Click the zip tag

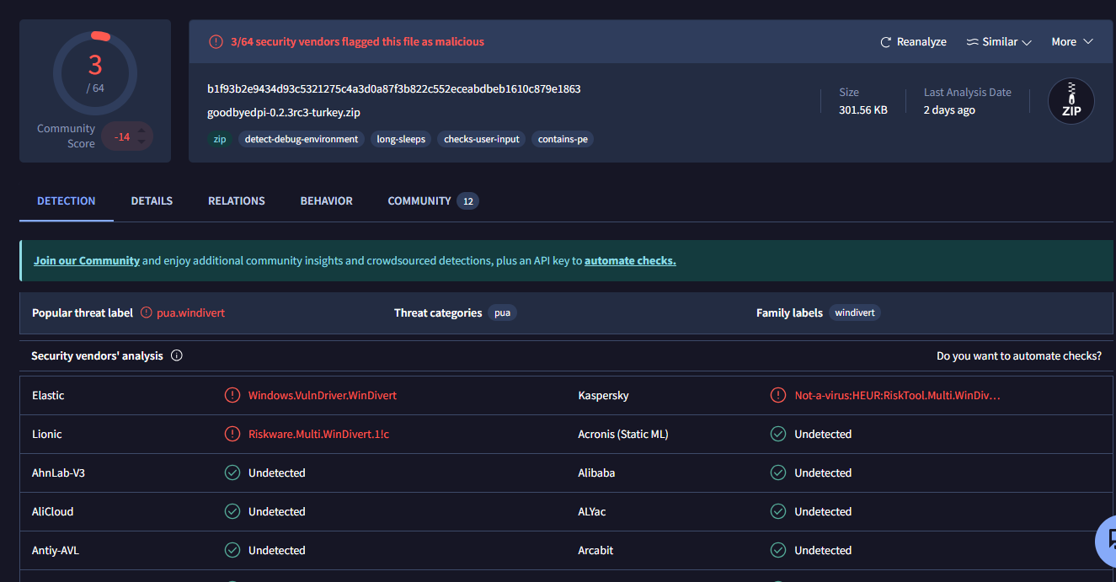click(x=220, y=139)
